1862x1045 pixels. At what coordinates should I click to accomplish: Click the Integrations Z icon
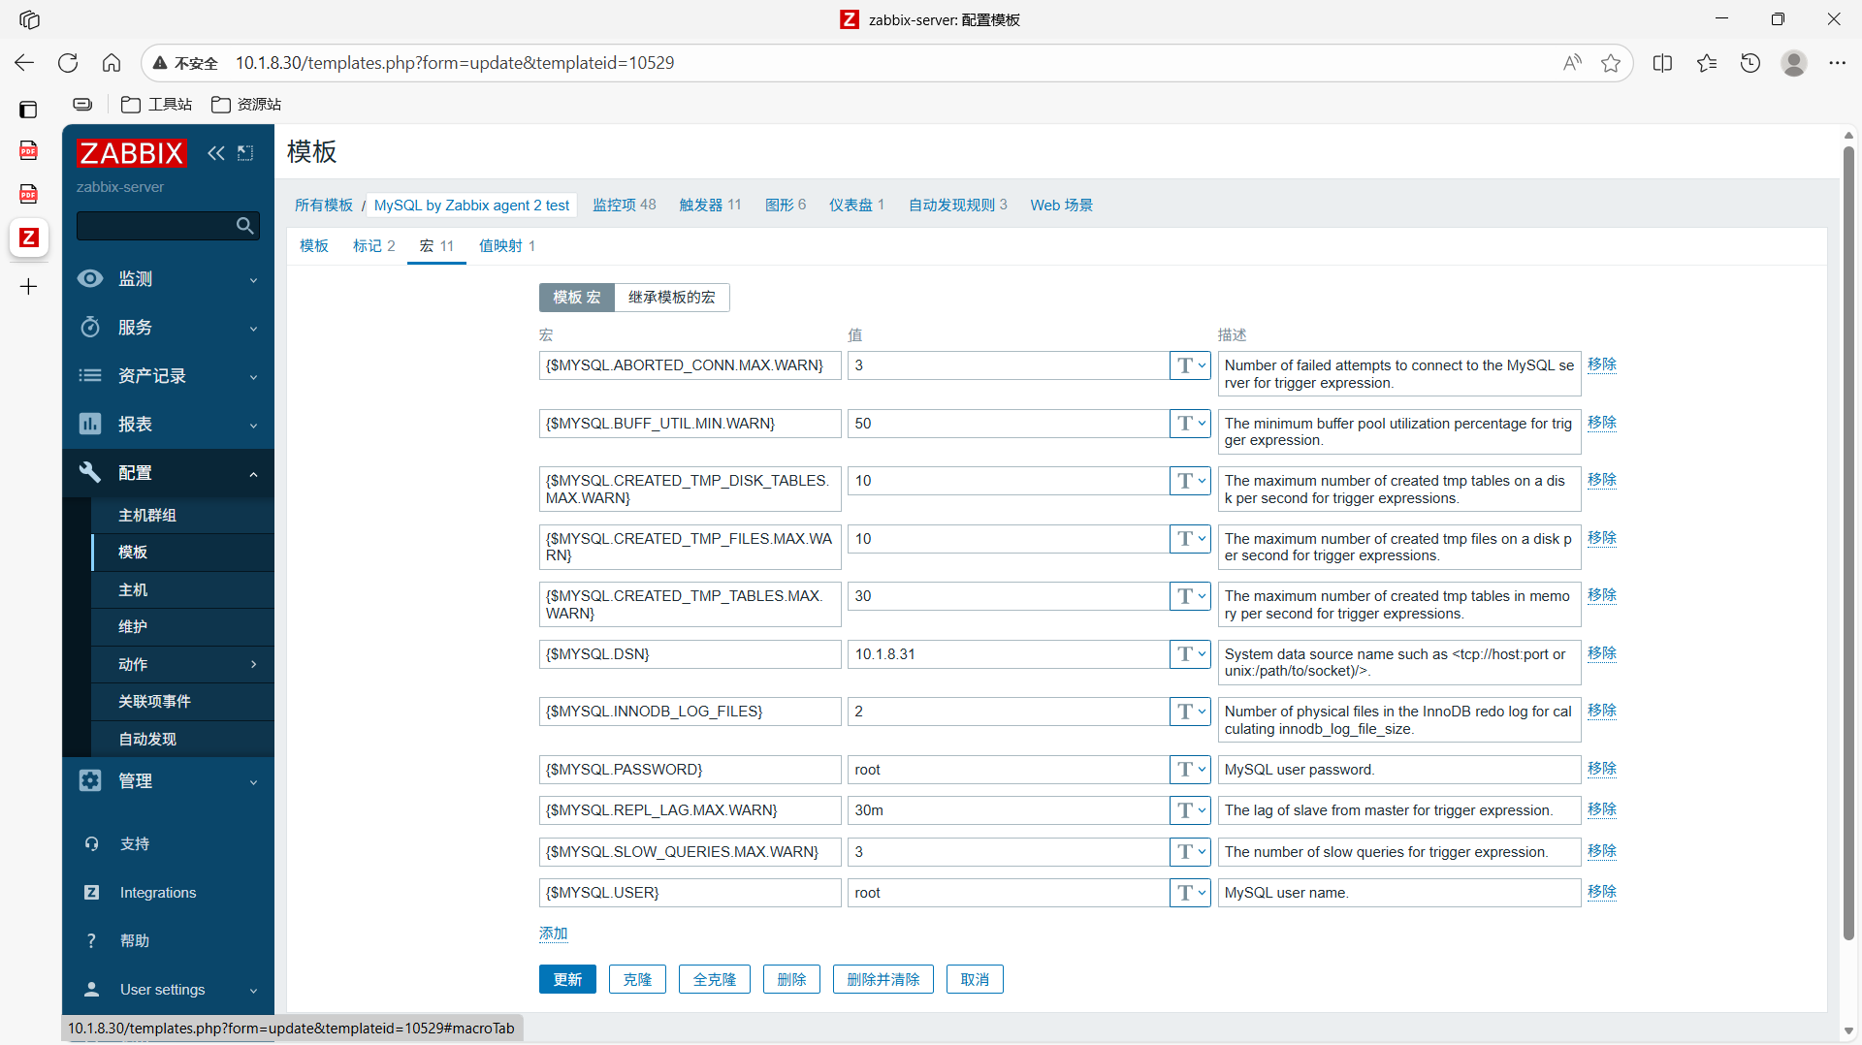(91, 893)
